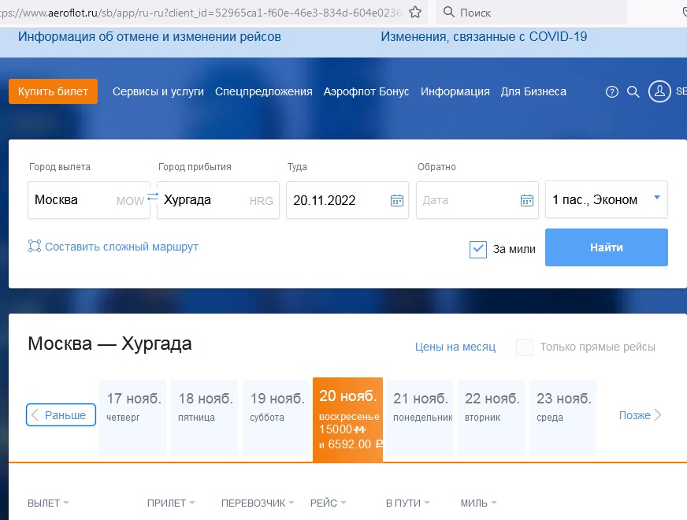Open site search magnifier icon
The width and height of the screenshot is (687, 520).
[633, 92]
